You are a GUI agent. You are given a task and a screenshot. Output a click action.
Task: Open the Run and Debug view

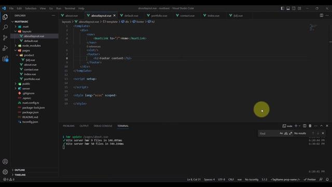5,48
